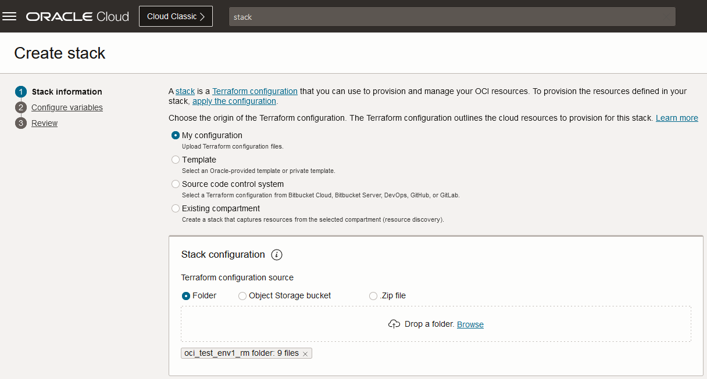Select the Existing compartment radio button
The width and height of the screenshot is (707, 379).
point(176,208)
